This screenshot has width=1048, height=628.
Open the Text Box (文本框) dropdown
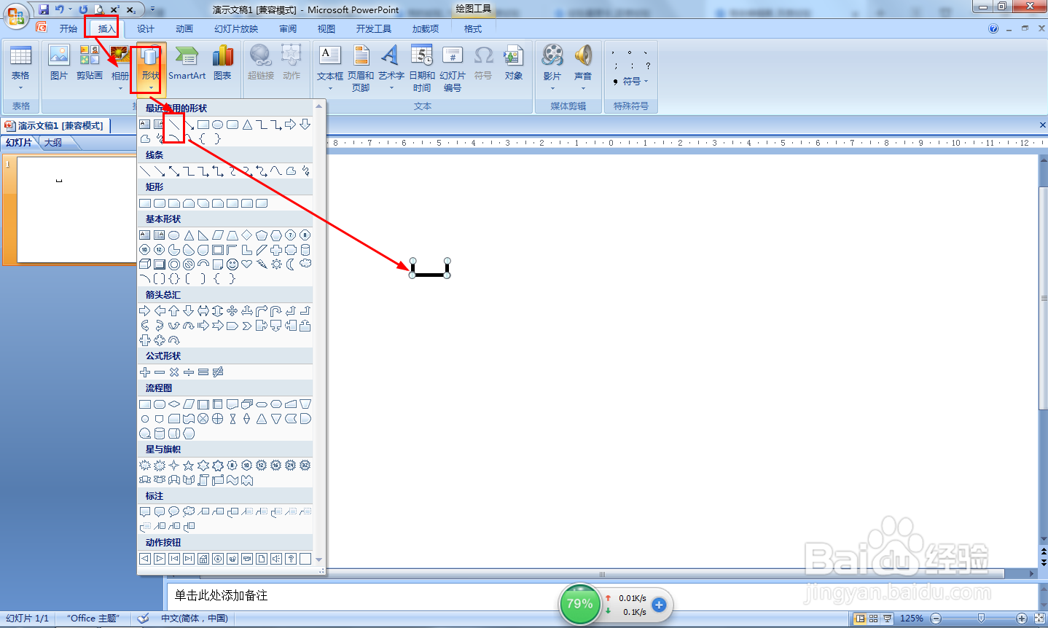330,88
